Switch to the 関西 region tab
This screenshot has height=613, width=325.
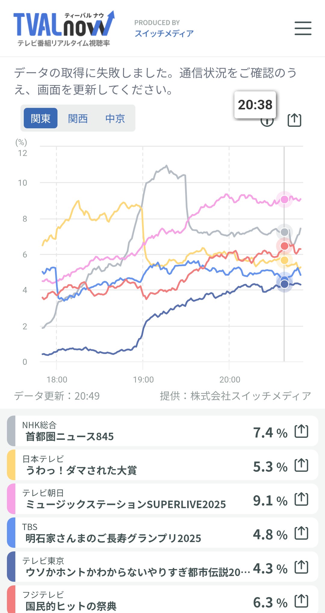coord(78,118)
